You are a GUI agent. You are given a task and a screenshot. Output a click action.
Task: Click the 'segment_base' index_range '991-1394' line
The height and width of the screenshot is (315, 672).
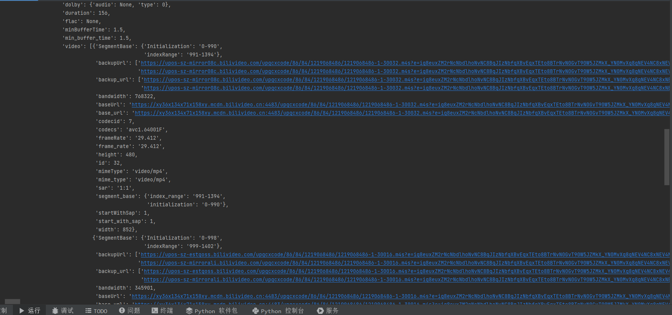(x=160, y=196)
